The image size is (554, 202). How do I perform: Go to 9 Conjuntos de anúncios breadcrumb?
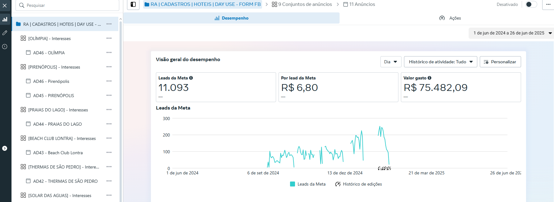pyautogui.click(x=302, y=4)
